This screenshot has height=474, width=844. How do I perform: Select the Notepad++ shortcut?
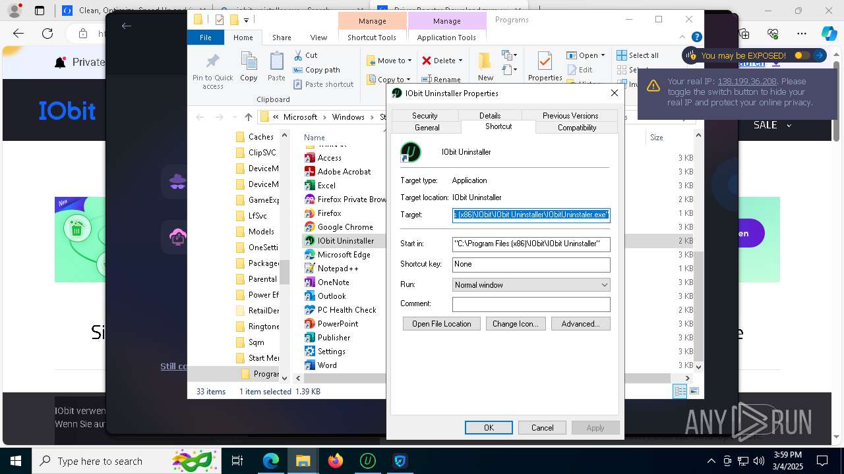332,269
